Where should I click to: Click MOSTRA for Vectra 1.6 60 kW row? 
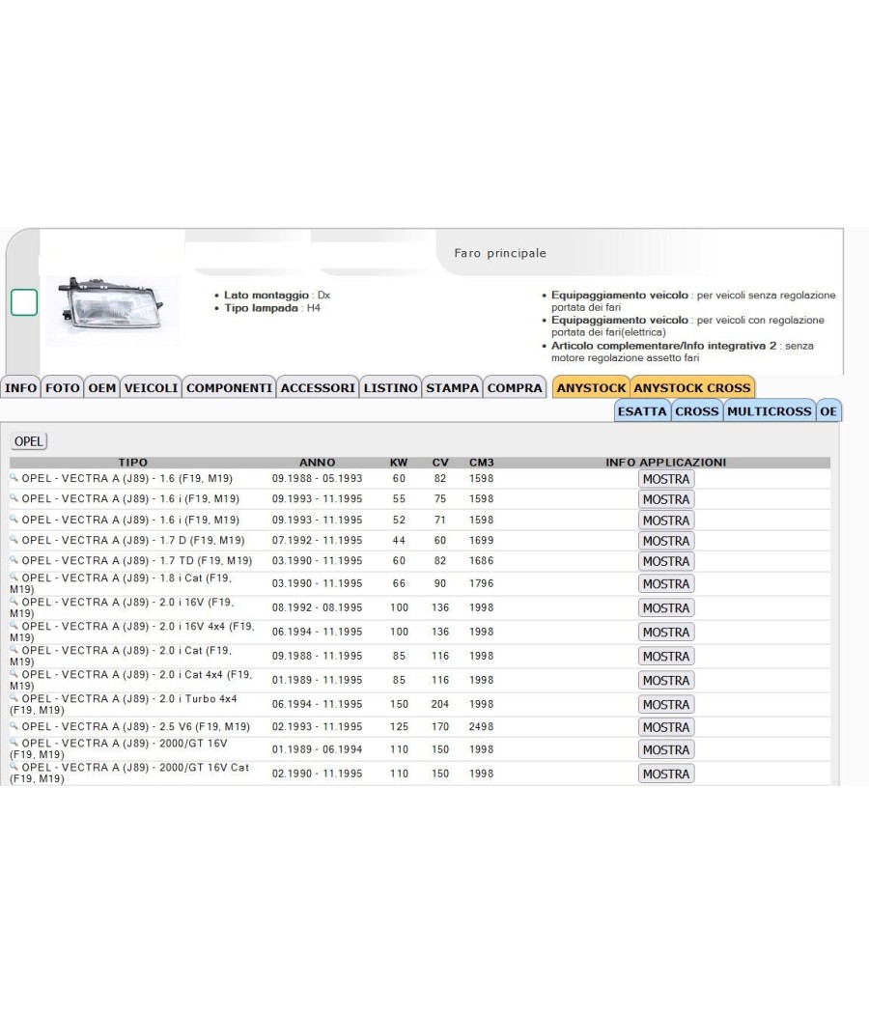click(x=666, y=479)
